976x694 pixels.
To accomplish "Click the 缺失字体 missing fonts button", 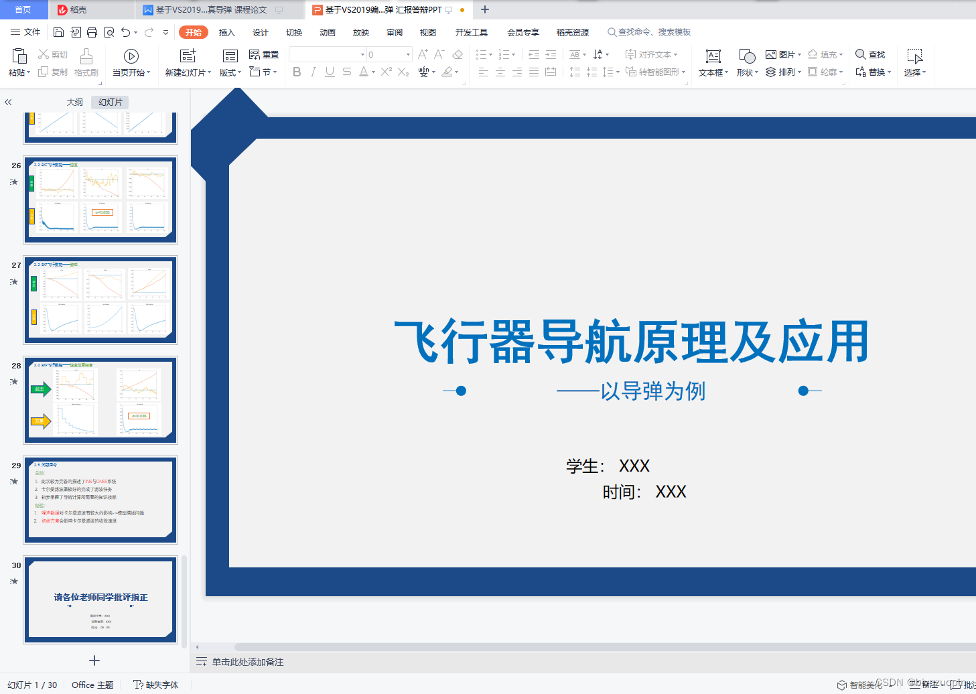I will point(156,685).
